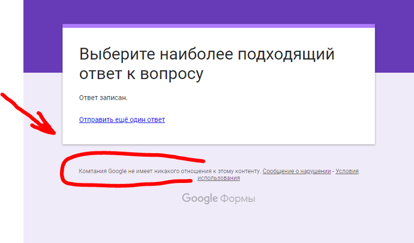Image resolution: width=414 pixels, height=243 pixels.
Task: Open the "Отправить ещё один ответ" link
Action: point(122,119)
